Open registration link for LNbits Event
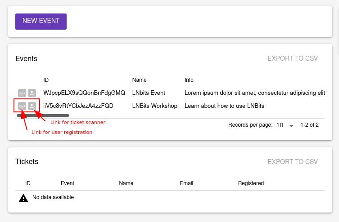 pyautogui.click(x=22, y=93)
